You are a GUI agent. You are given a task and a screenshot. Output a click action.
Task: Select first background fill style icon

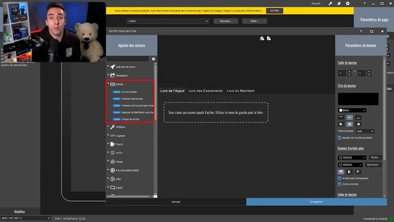(x=341, y=171)
